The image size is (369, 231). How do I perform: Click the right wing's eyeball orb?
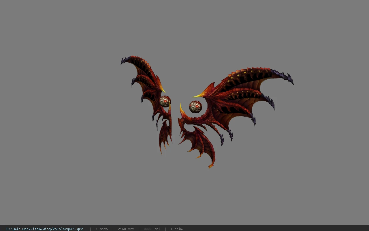pos(195,107)
